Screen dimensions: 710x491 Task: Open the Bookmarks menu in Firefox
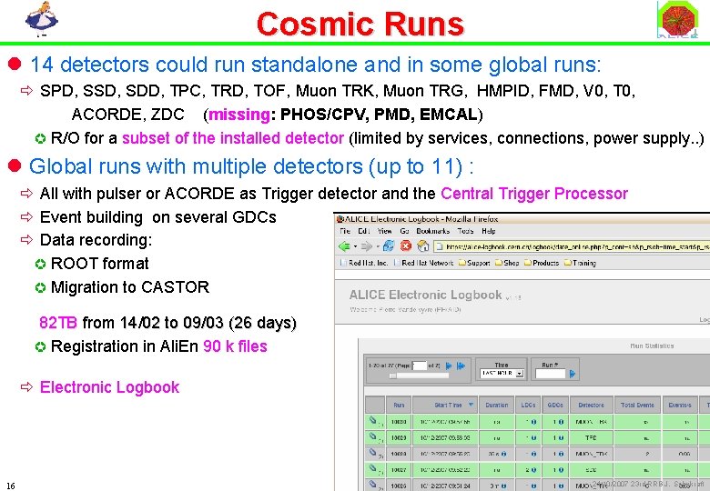(x=433, y=231)
